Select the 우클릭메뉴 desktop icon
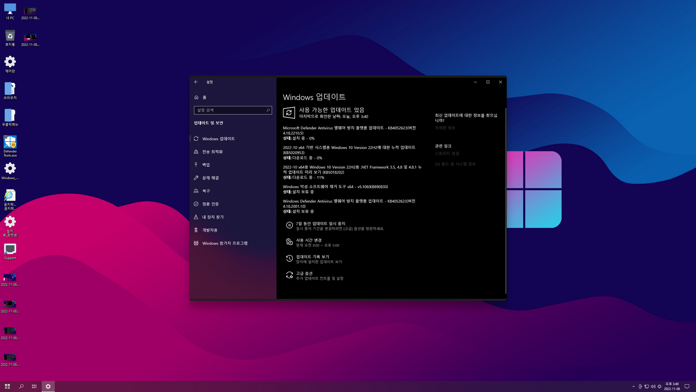The height and width of the screenshot is (392, 696). (x=10, y=118)
